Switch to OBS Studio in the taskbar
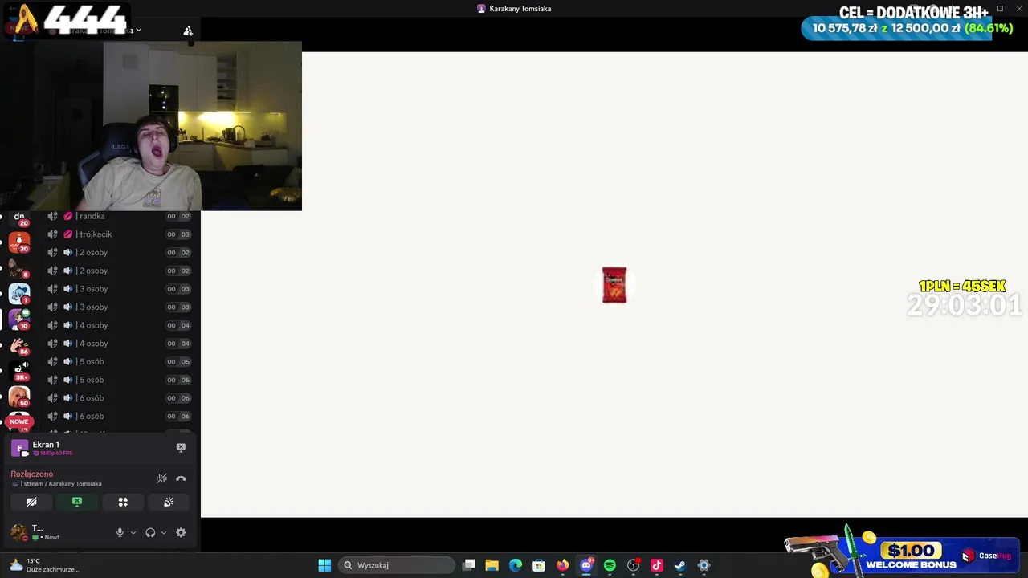The width and height of the screenshot is (1028, 578). pyautogui.click(x=634, y=565)
